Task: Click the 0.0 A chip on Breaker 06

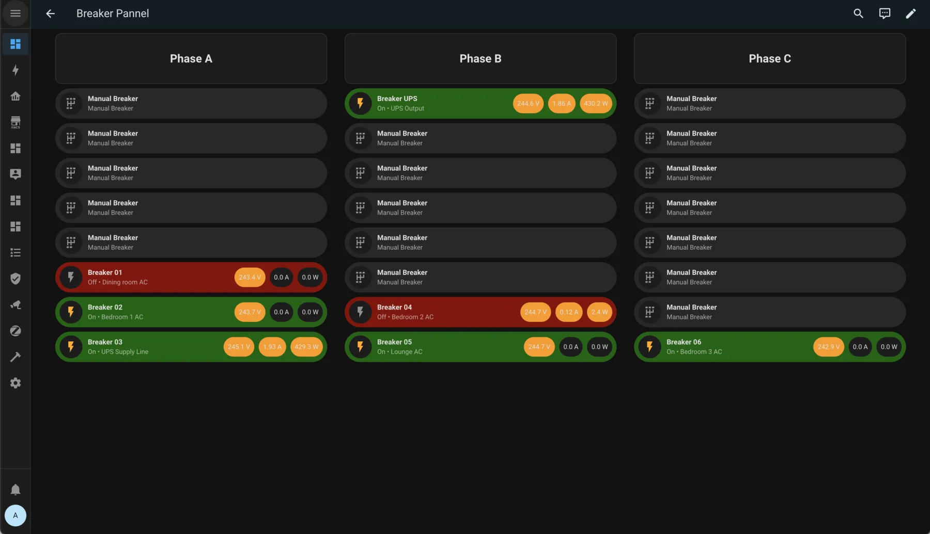Action: pyautogui.click(x=860, y=347)
